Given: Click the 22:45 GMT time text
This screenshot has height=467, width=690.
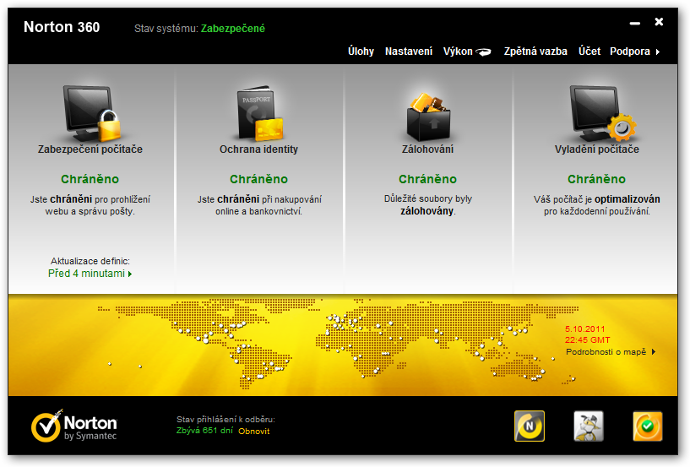Looking at the screenshot, I should 587,339.
